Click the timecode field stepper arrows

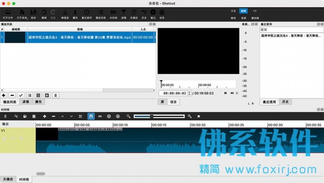pos(189,93)
